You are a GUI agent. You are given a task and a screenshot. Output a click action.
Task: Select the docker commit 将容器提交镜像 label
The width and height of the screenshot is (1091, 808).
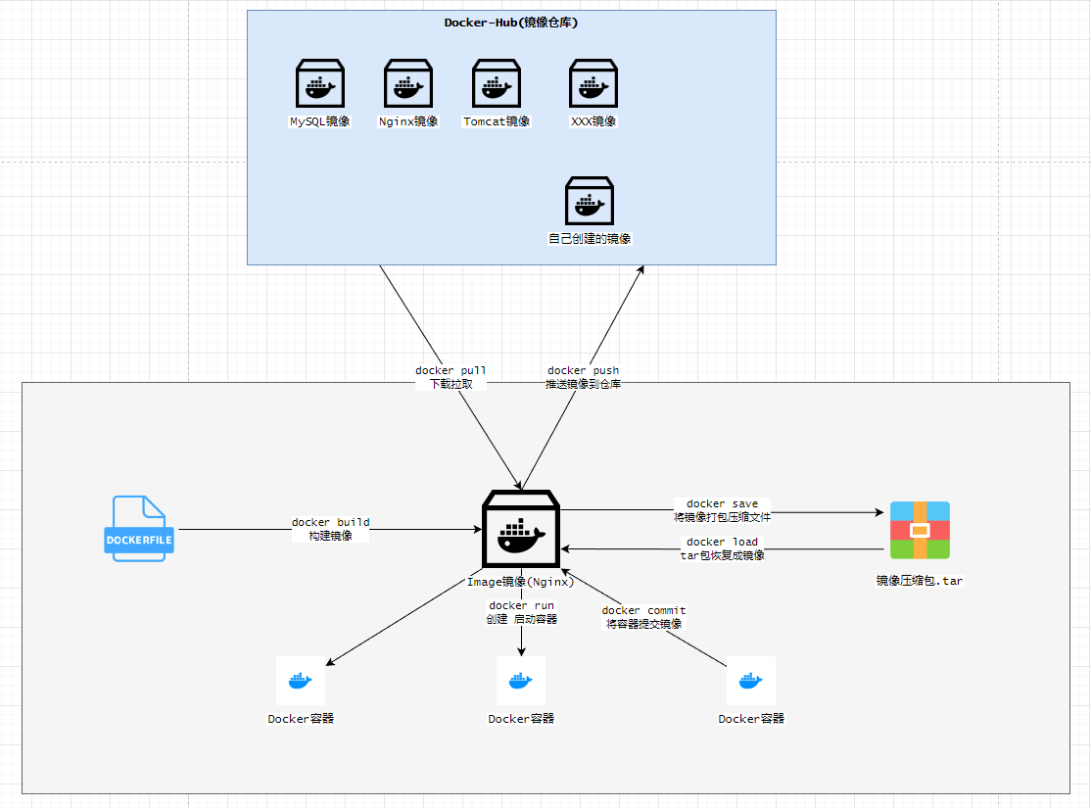coord(643,617)
